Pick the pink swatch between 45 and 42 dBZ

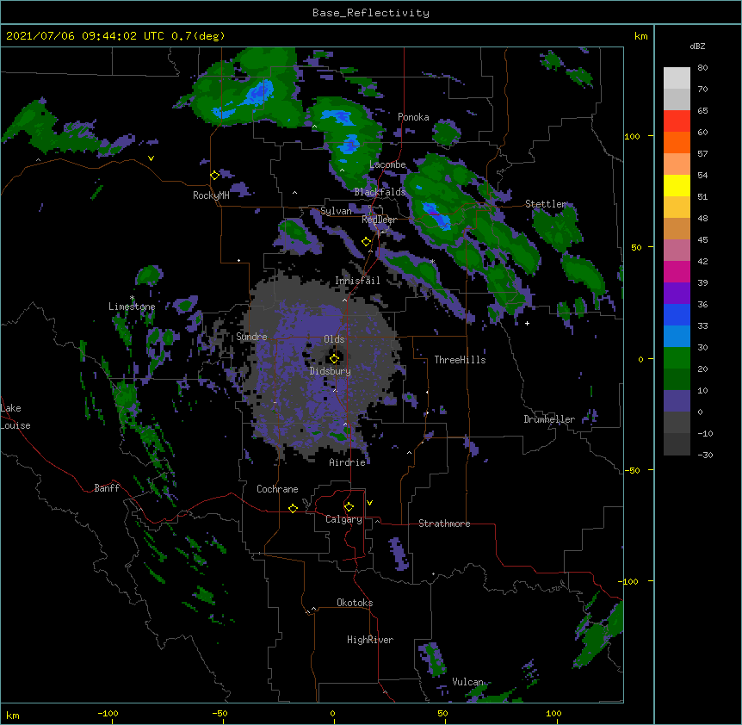click(x=677, y=250)
